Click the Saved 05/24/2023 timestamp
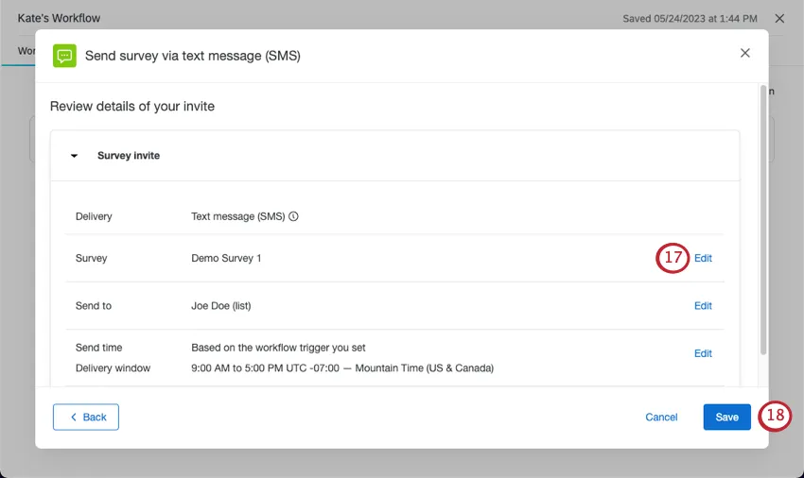The image size is (804, 478). tap(690, 19)
